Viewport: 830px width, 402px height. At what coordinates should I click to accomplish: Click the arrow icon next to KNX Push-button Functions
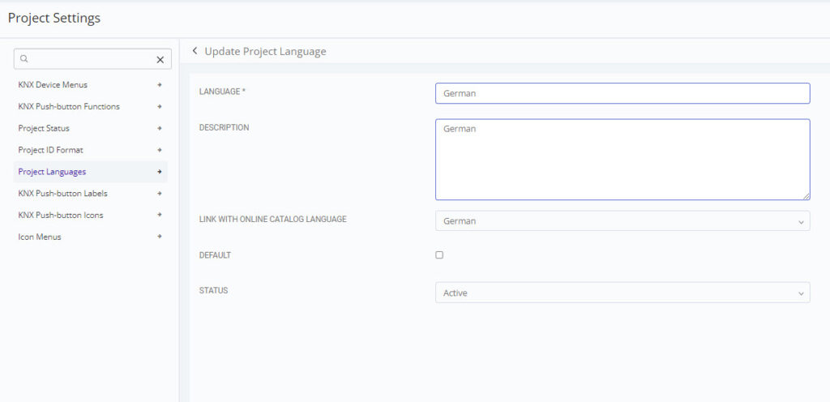[160, 106]
